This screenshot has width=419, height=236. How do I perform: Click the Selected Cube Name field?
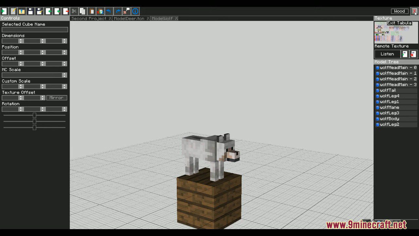(35, 30)
